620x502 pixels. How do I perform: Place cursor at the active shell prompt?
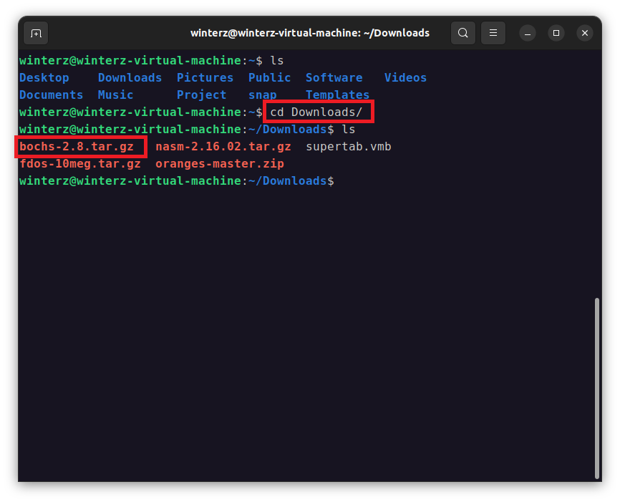(340, 180)
